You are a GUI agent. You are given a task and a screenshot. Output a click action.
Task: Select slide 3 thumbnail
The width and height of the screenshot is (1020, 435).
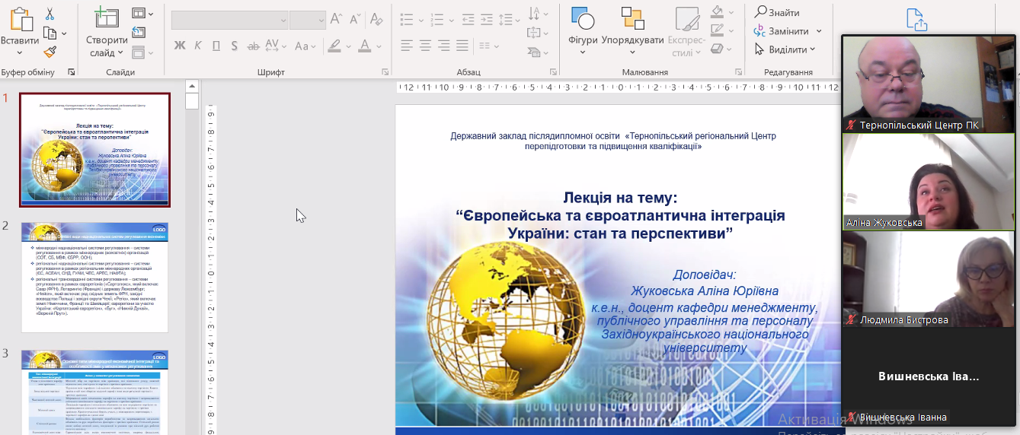tap(94, 392)
